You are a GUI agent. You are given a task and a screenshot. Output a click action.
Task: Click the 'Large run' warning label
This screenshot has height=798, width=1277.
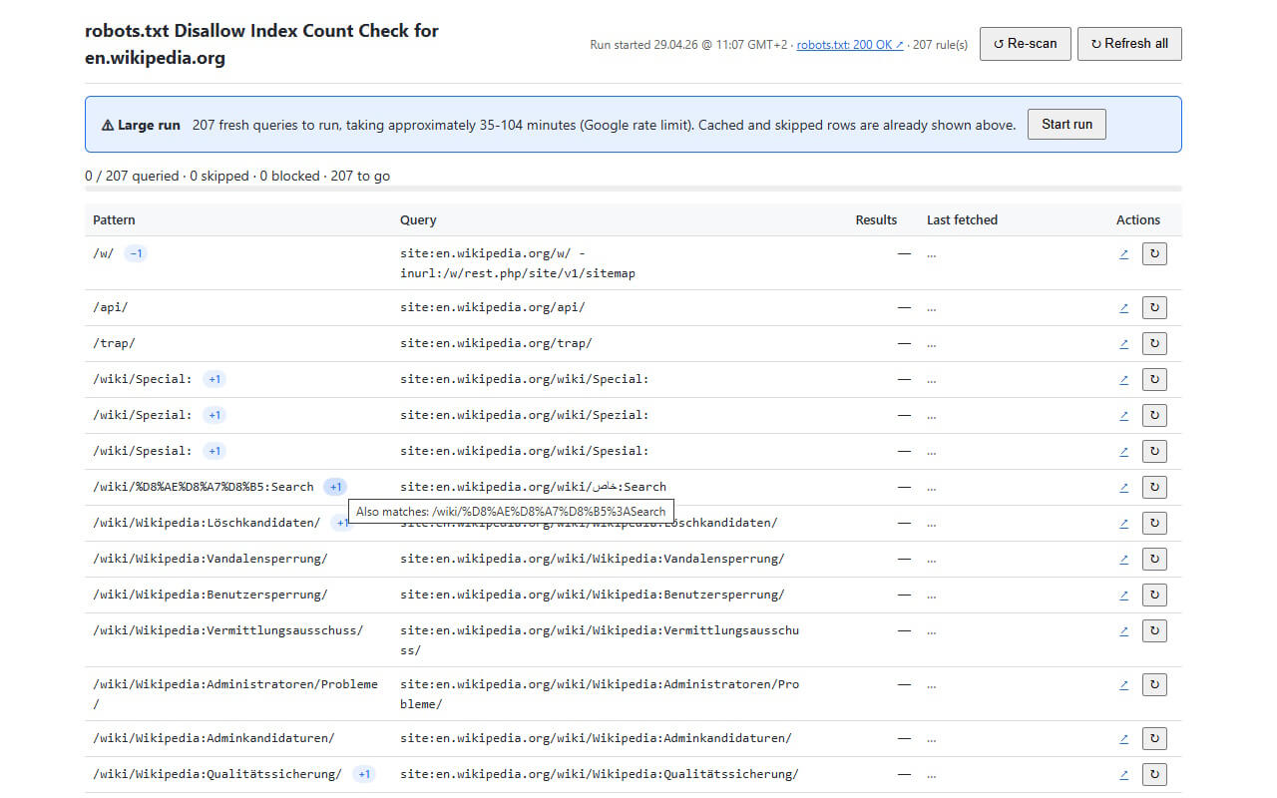[141, 125]
